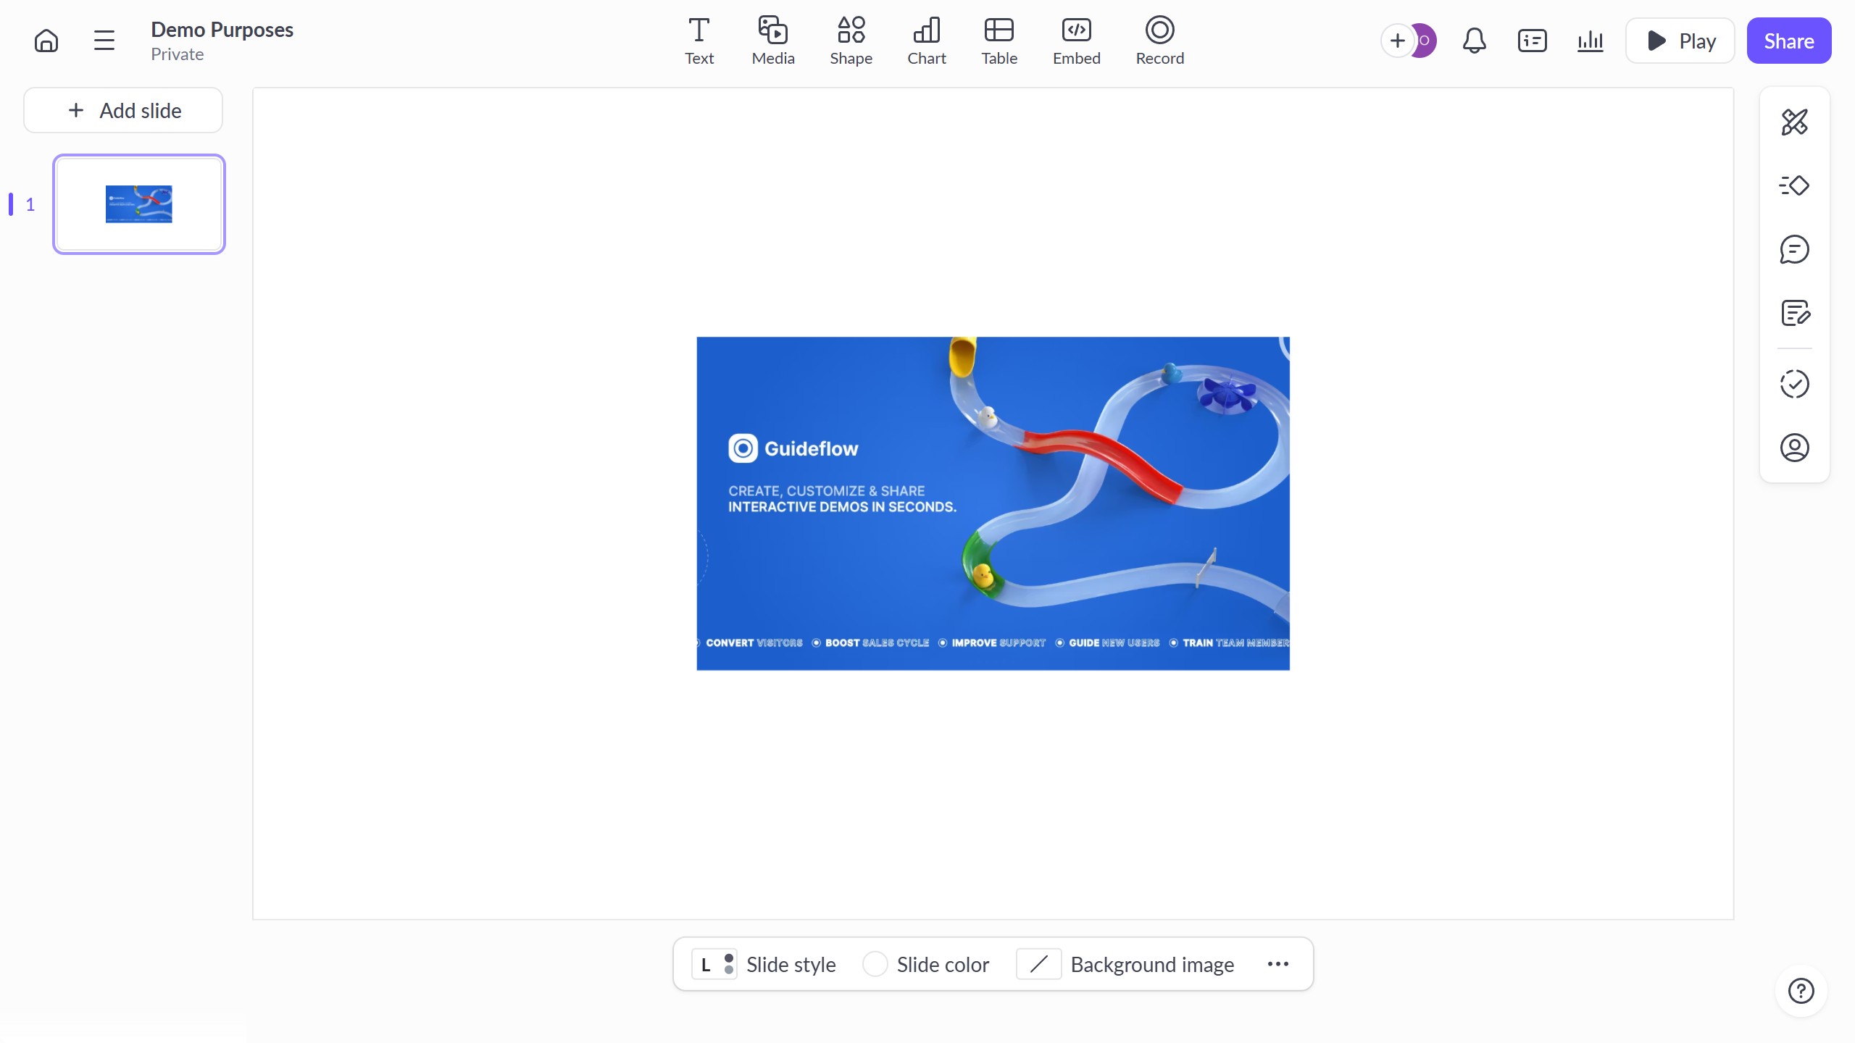Select slide 1 thumbnail
Image resolution: width=1855 pixels, height=1043 pixels.
point(139,204)
